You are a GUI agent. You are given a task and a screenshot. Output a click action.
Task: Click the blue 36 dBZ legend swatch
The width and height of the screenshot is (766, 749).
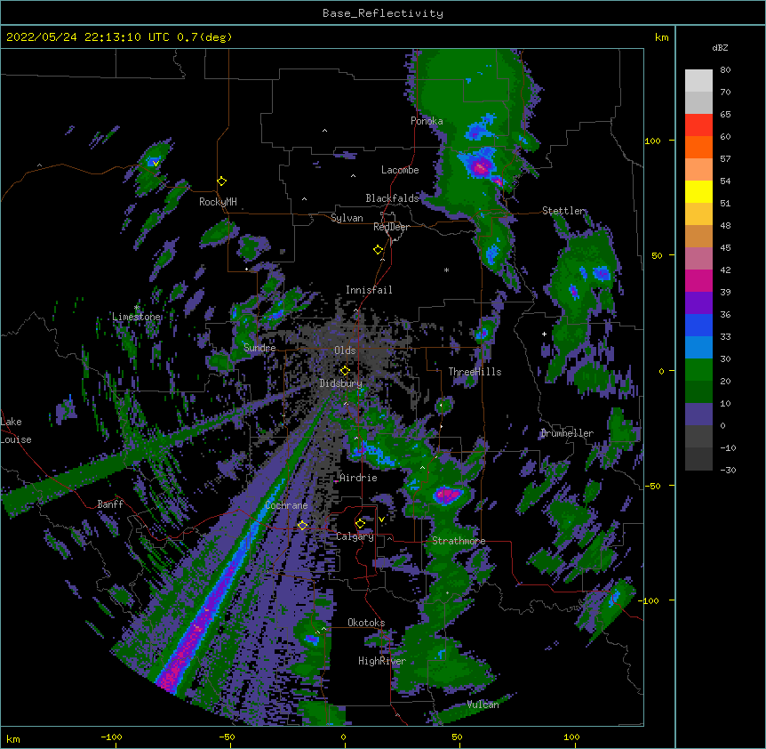pyautogui.click(x=698, y=325)
